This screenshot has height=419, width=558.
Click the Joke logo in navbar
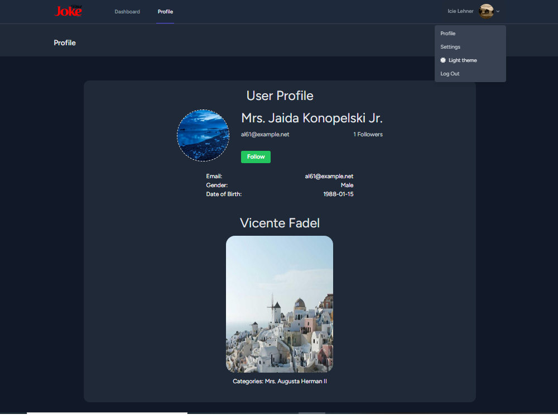pos(68,11)
